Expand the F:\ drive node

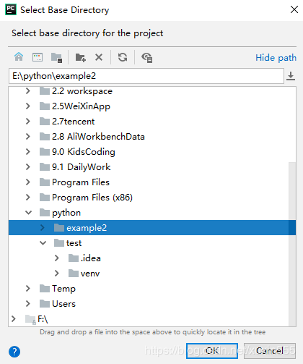14,319
